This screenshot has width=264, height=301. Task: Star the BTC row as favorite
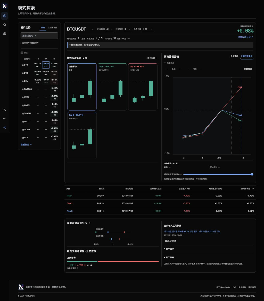coord(23,65)
